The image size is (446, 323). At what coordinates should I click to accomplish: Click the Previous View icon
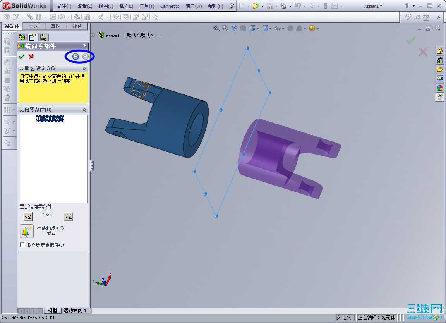tap(234, 28)
